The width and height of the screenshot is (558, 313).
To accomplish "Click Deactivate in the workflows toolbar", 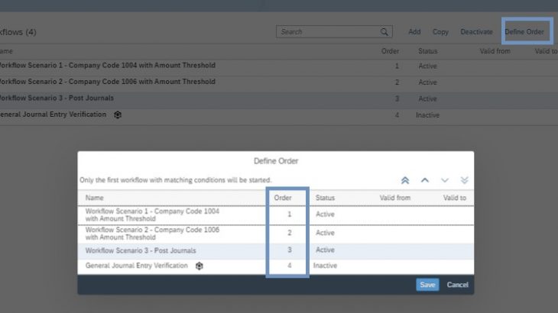I will pyautogui.click(x=476, y=32).
